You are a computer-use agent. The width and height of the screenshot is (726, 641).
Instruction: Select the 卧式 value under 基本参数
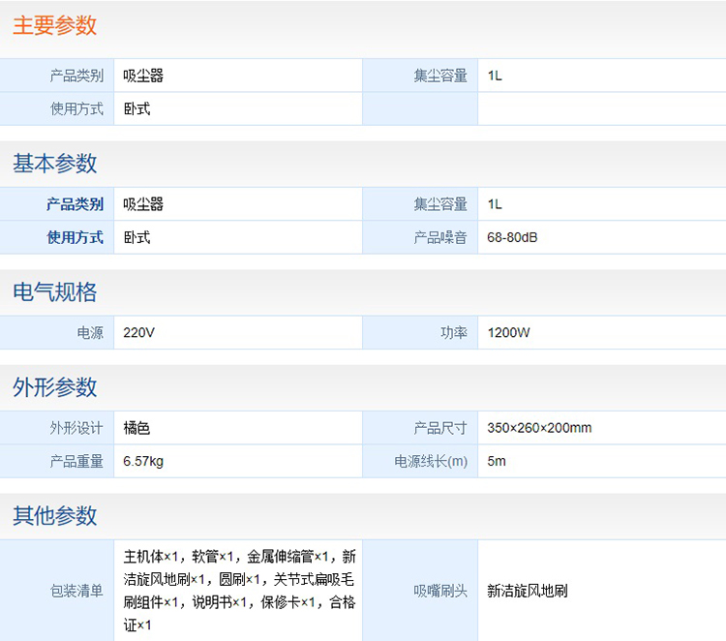coord(136,237)
